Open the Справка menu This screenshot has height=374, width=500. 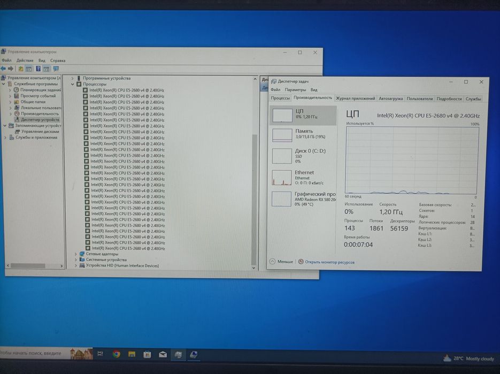(x=58, y=60)
